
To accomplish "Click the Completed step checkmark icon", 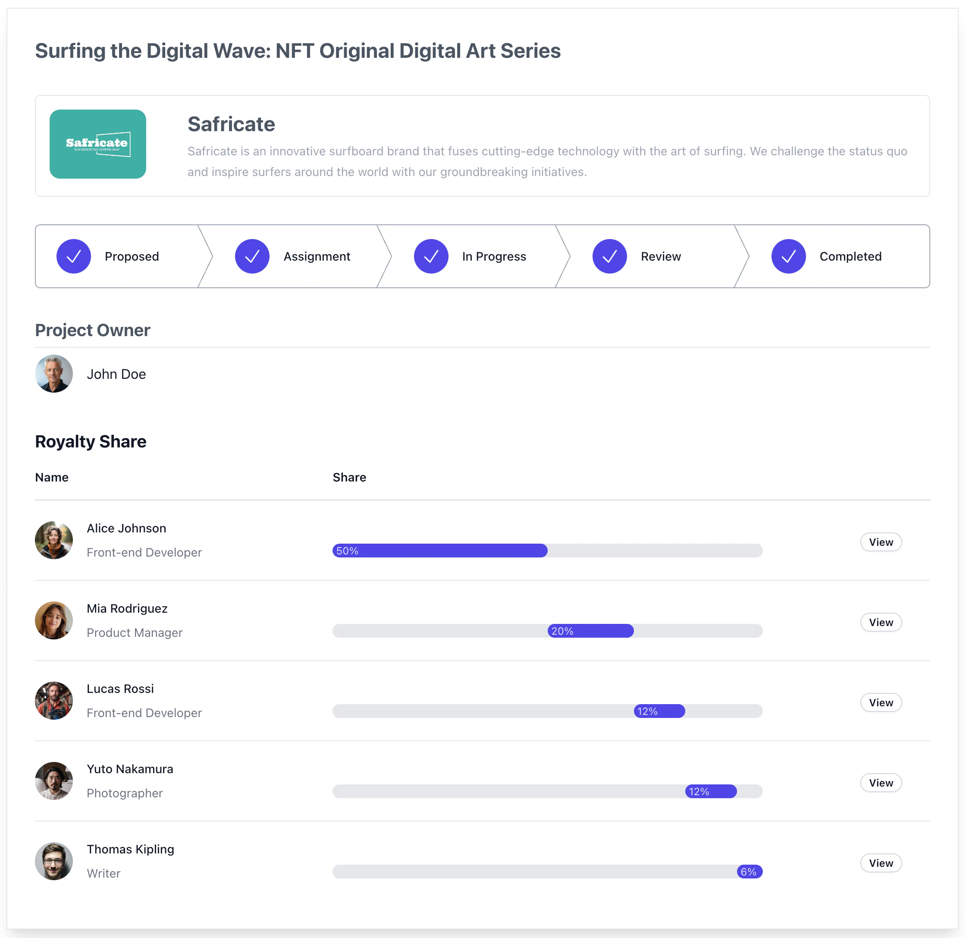I will [x=788, y=256].
